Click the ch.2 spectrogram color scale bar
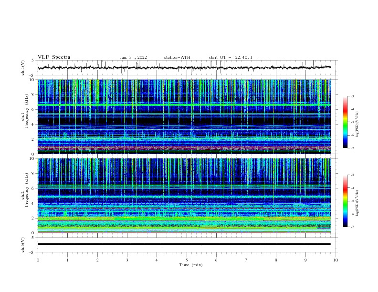This screenshot has height=292, width=378. click(345, 201)
